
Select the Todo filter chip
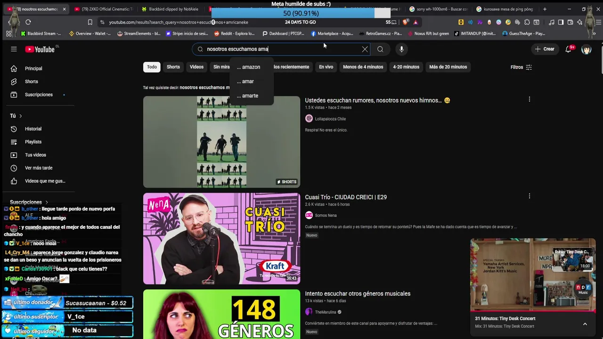click(x=152, y=67)
